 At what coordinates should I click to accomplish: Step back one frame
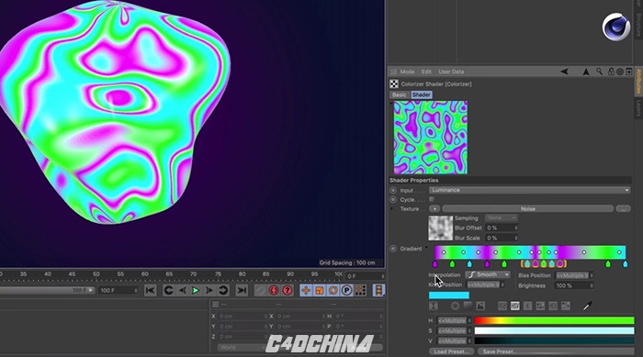182,291
